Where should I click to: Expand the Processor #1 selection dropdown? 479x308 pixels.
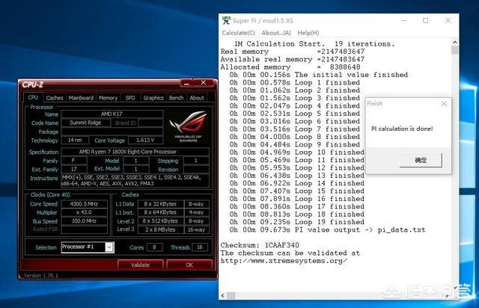click(x=109, y=247)
